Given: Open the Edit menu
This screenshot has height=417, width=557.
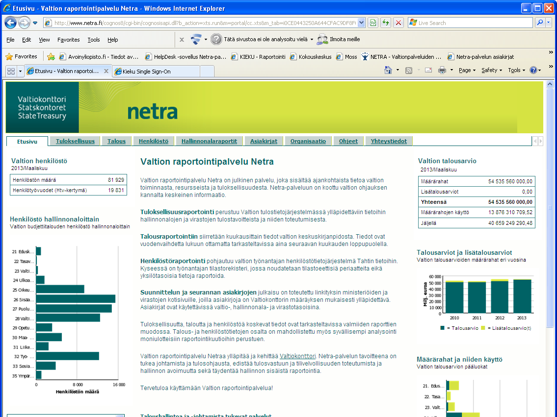Looking at the screenshot, I should tap(27, 40).
